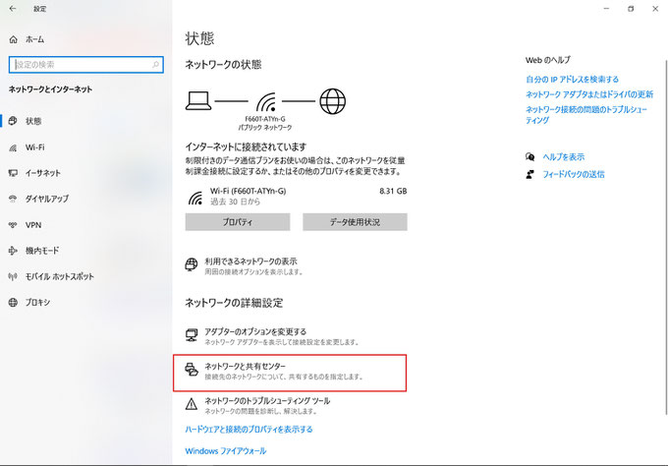Click Wi-Fi icon beside Wi-Fi (F660T-ATYn-G)
Viewport: 668px width, 466px height.
[195, 198]
